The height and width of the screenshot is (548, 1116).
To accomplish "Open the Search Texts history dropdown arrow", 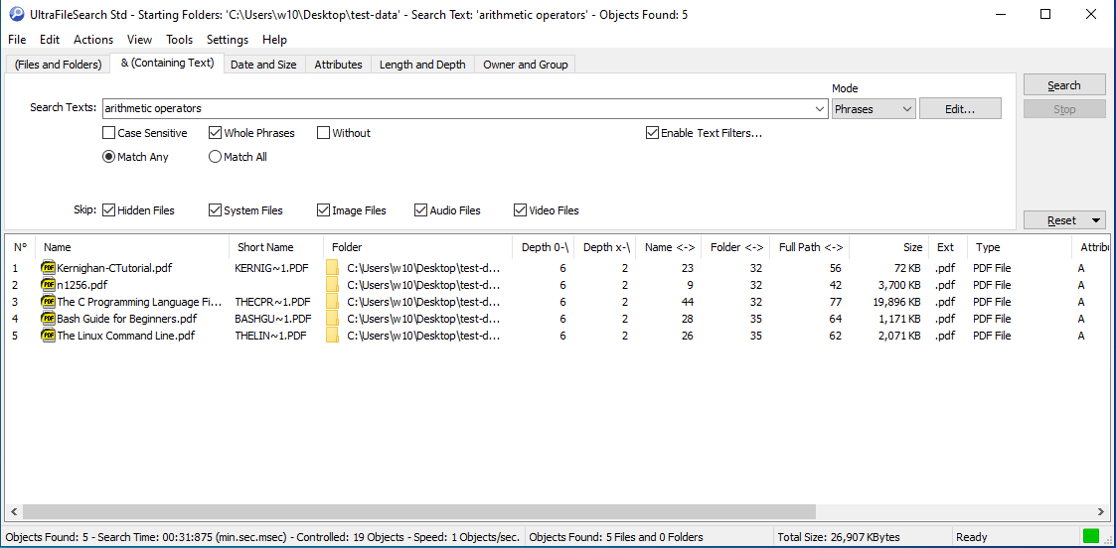I will click(x=821, y=109).
